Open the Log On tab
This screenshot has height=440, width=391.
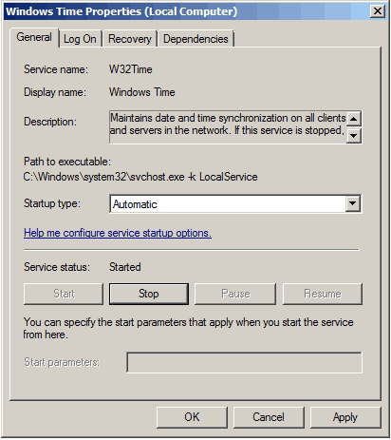pos(80,39)
